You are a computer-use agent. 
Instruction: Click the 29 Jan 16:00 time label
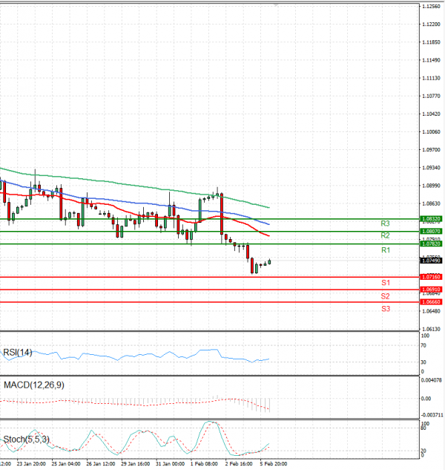136,464
